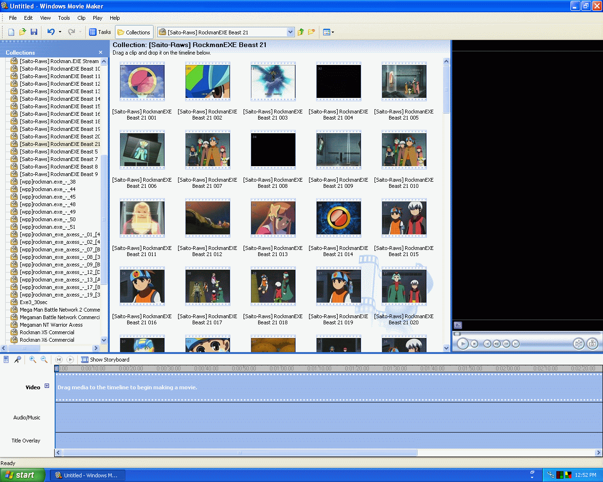
Task: Select Rockman.EXE Stream collection
Action: coord(59,61)
